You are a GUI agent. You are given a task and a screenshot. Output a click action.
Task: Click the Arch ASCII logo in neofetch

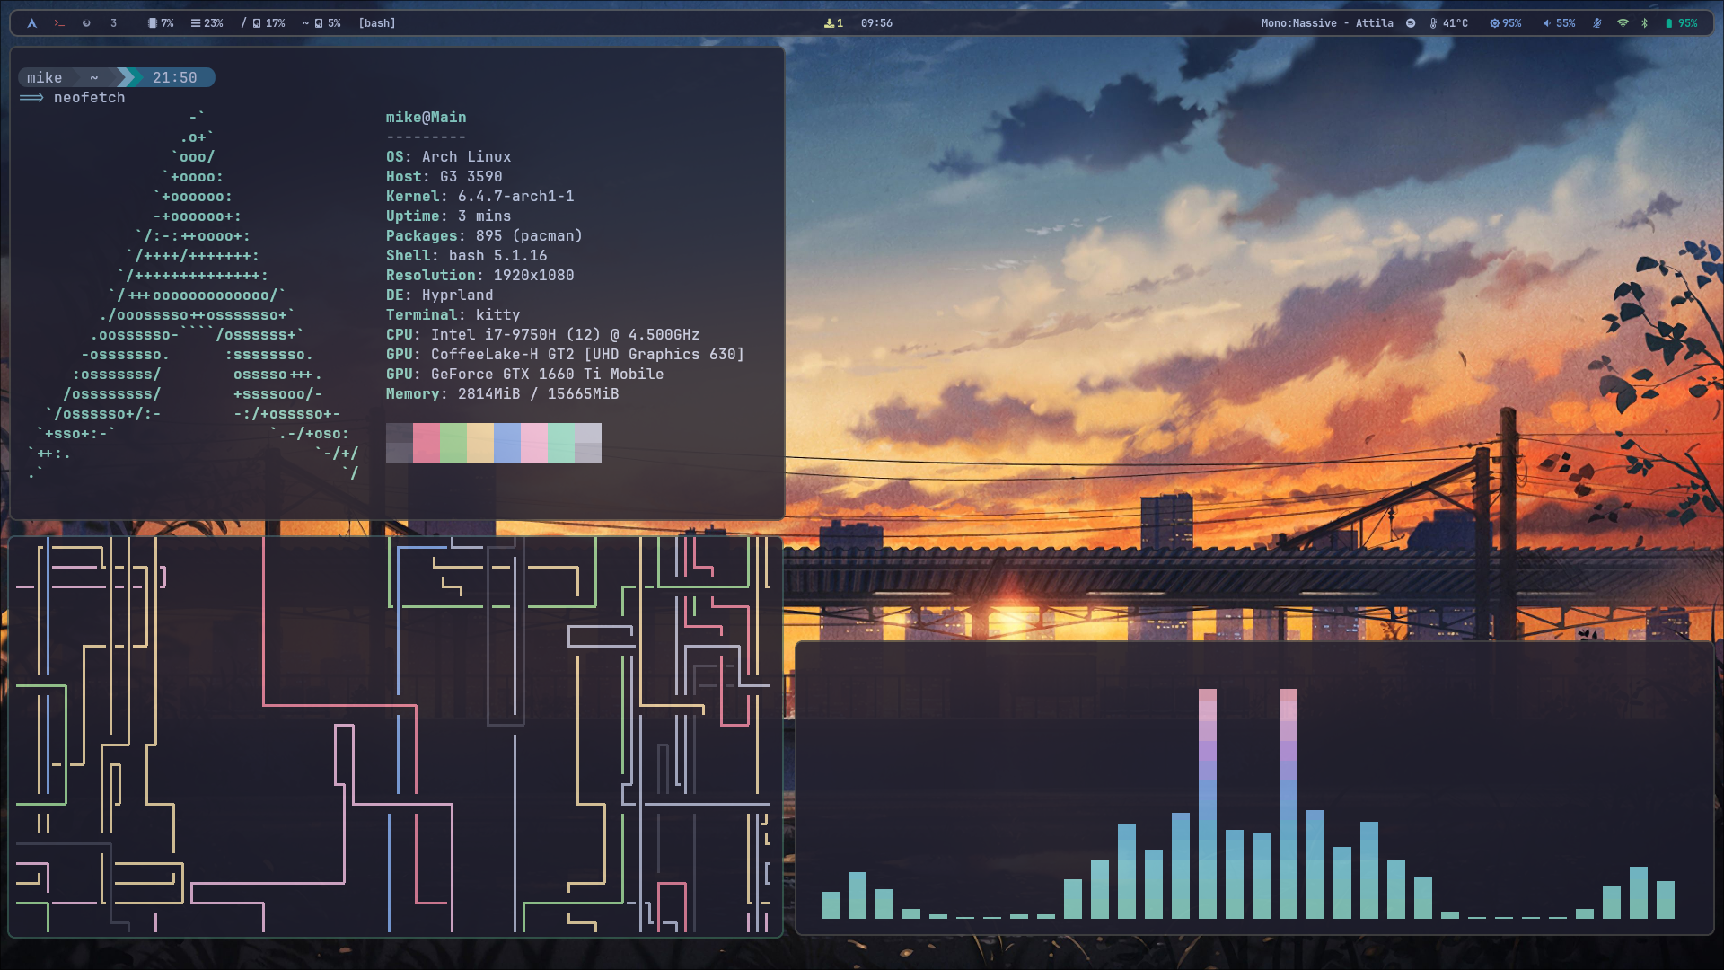tap(193, 295)
